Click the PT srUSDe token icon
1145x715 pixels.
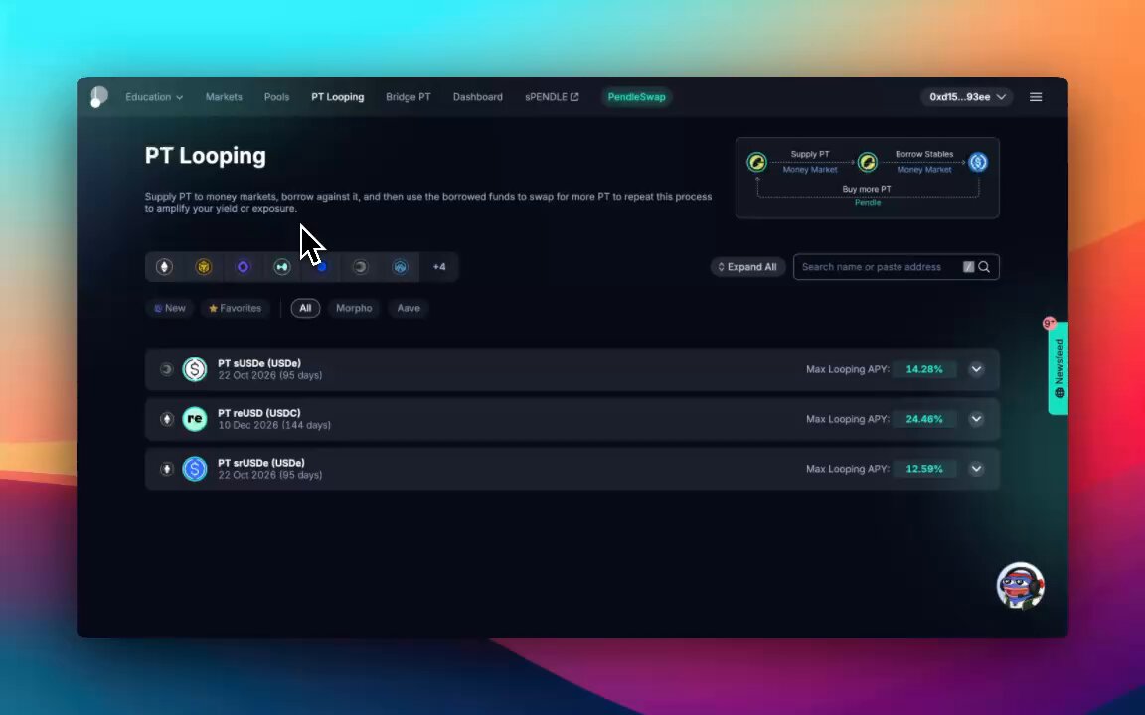pos(194,469)
